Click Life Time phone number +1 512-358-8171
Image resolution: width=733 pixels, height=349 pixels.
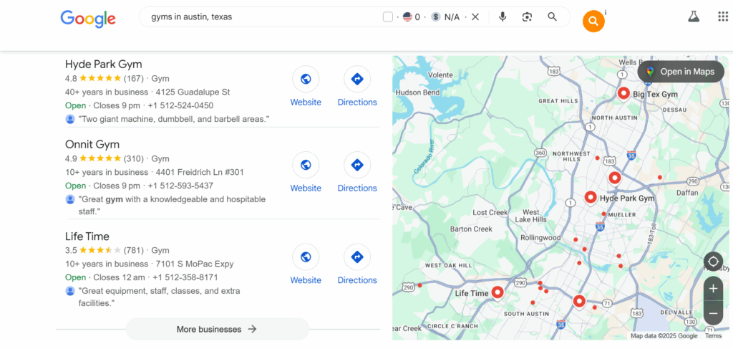(x=185, y=277)
